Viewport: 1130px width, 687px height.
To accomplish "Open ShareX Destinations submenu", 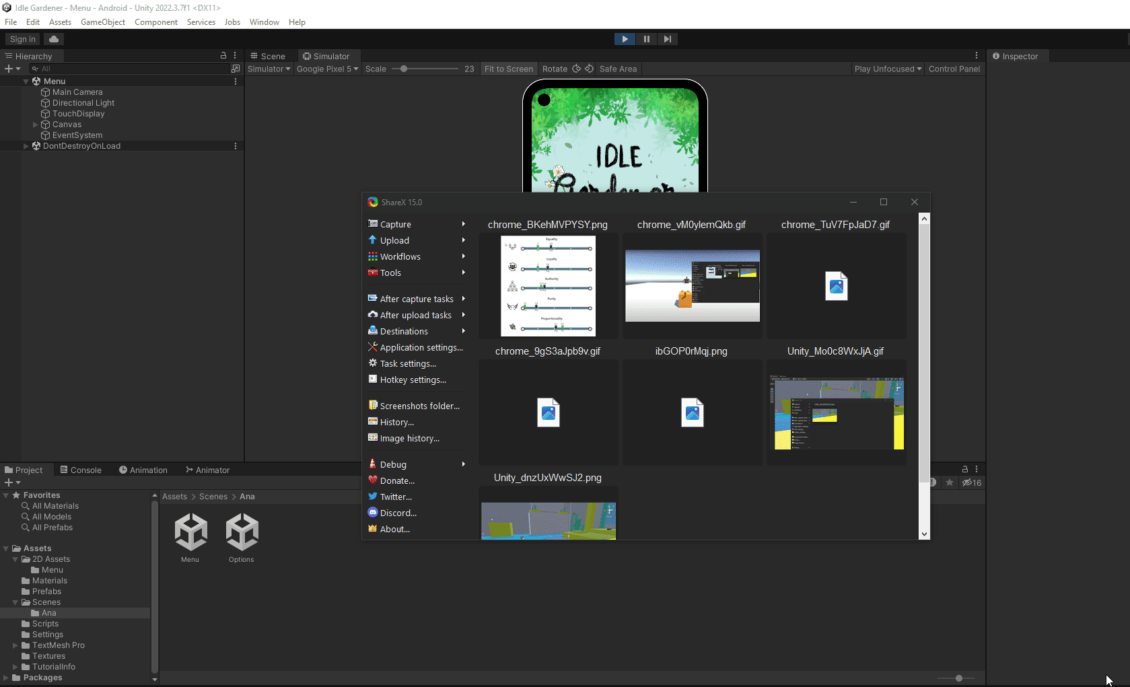I will [417, 331].
